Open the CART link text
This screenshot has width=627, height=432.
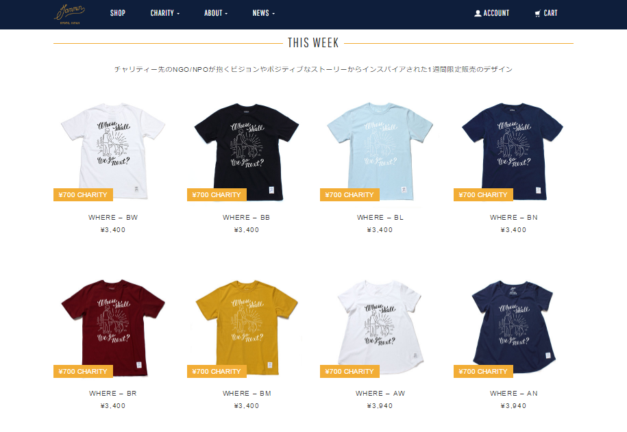[551, 13]
